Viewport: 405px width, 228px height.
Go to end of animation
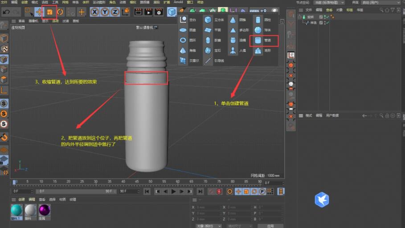(x=200, y=191)
